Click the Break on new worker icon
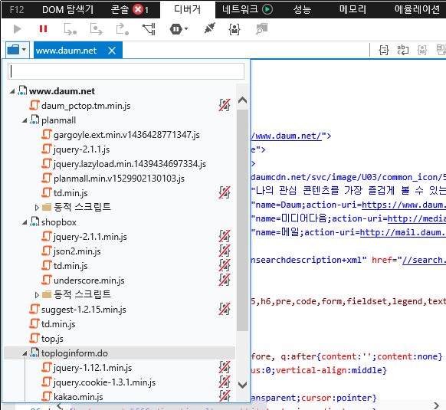This screenshot has width=446, height=410. (x=149, y=29)
